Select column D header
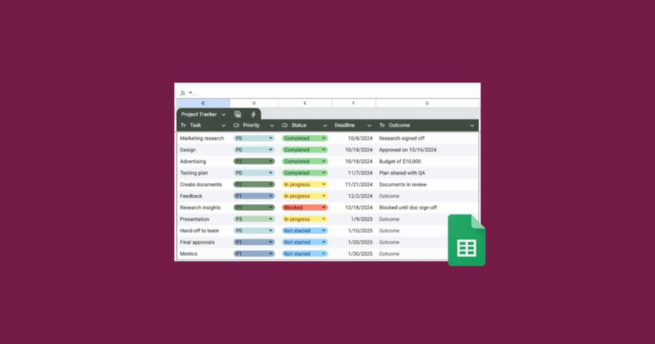 (254, 103)
